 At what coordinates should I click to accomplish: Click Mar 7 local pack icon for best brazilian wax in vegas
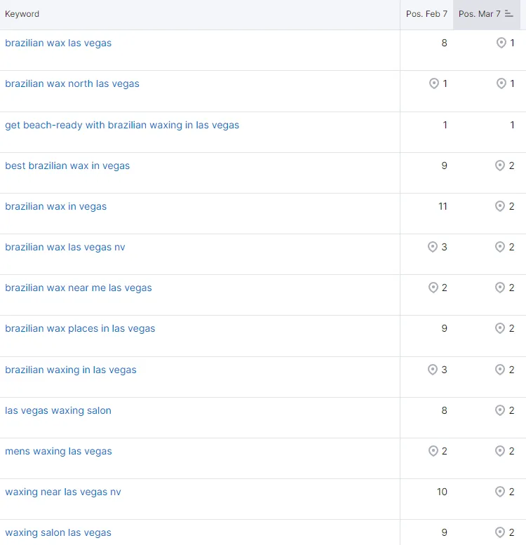tap(499, 166)
